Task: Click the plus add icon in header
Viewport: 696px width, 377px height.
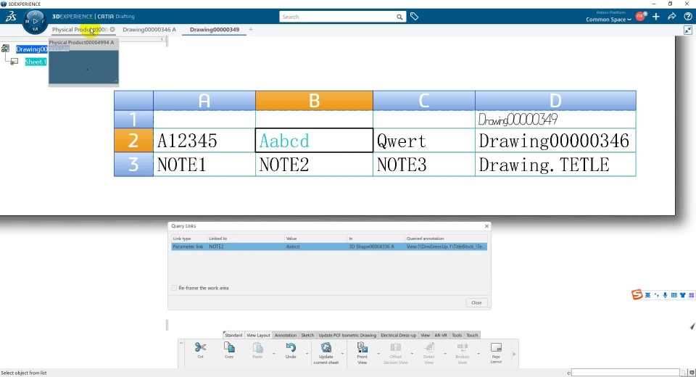Action: tap(656, 17)
